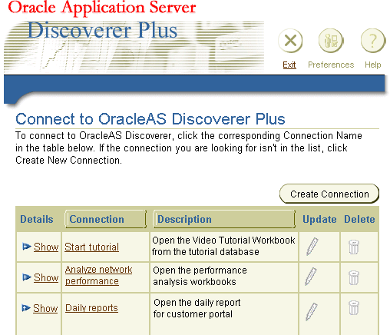The width and height of the screenshot is (390, 335).
Task: Click 'Open the Video Tutorial Workbook' description
Action: point(223,246)
